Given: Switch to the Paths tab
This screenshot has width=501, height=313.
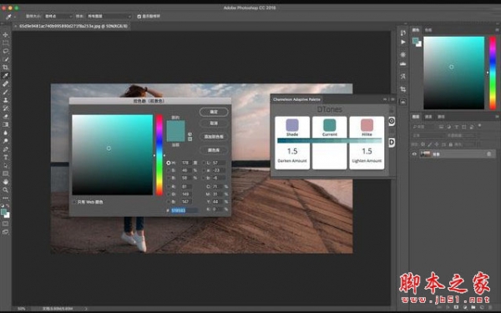Looking at the screenshot, I should (x=441, y=117).
